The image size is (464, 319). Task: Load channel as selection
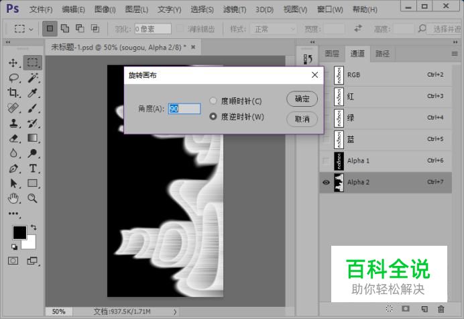point(390,309)
